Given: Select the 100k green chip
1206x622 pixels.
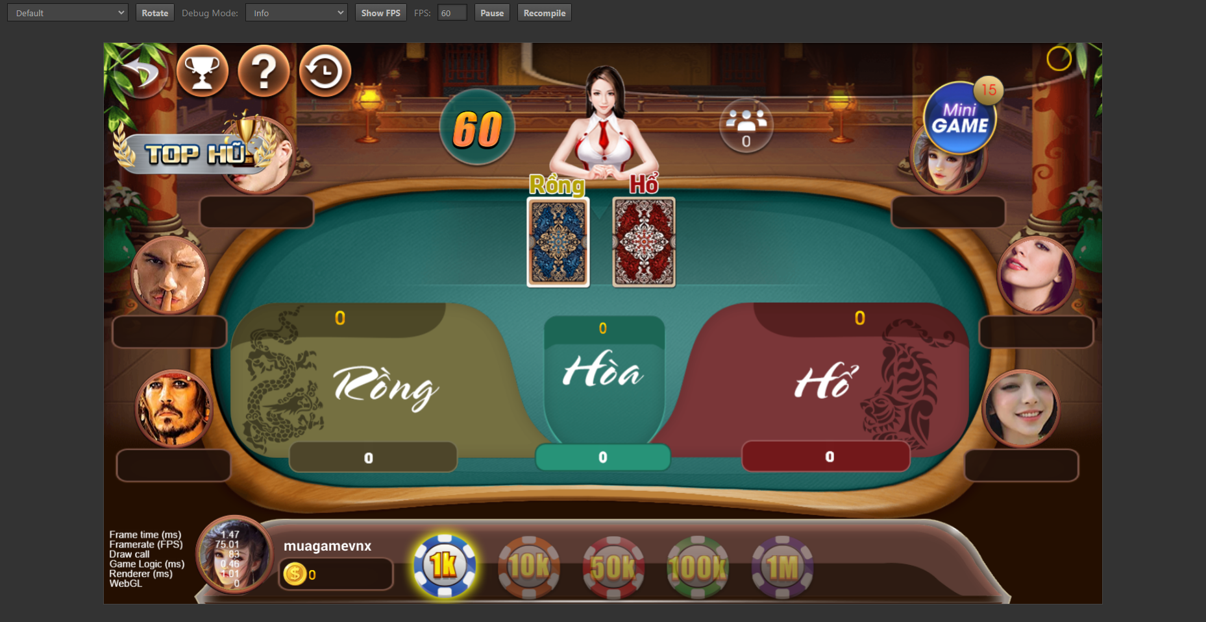Looking at the screenshot, I should coord(698,568).
